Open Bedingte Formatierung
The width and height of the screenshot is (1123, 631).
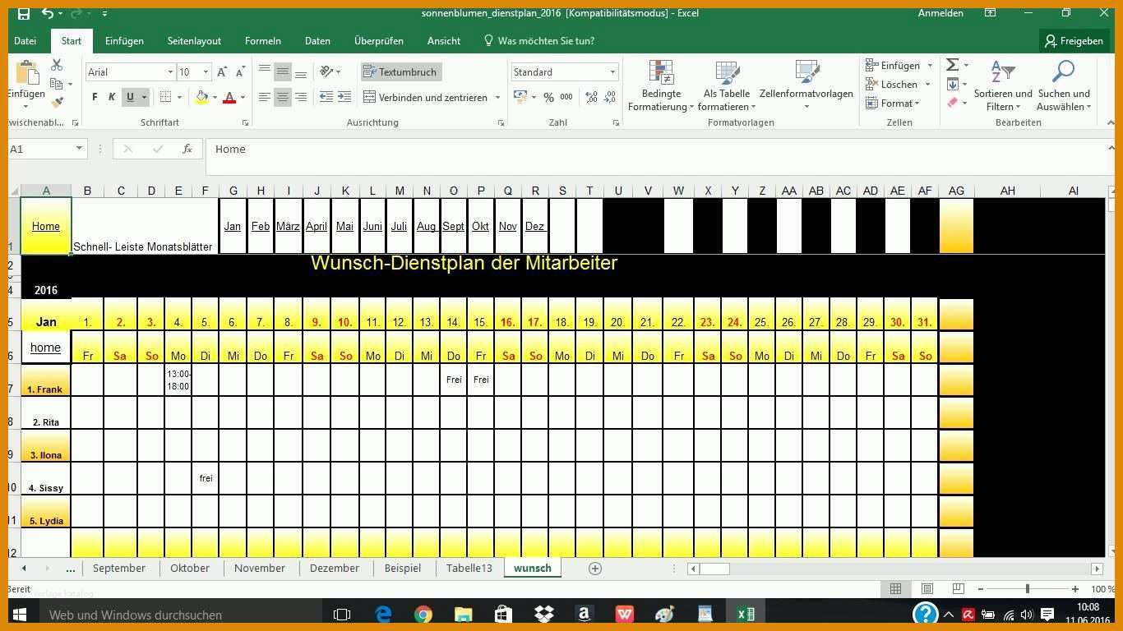661,86
